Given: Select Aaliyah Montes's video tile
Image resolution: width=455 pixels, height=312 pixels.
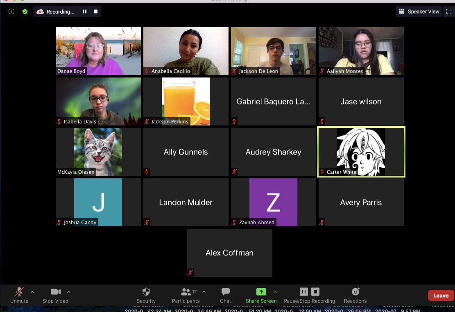Looking at the screenshot, I should (x=361, y=51).
